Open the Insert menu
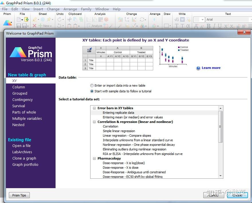 38,9
